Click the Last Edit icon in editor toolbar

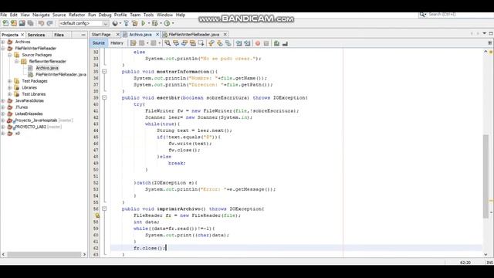(x=133, y=43)
